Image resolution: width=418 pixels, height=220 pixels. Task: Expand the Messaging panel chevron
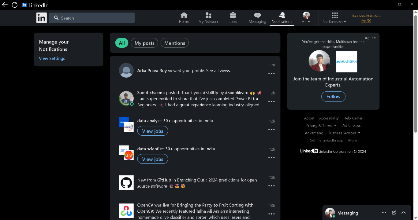404,213
